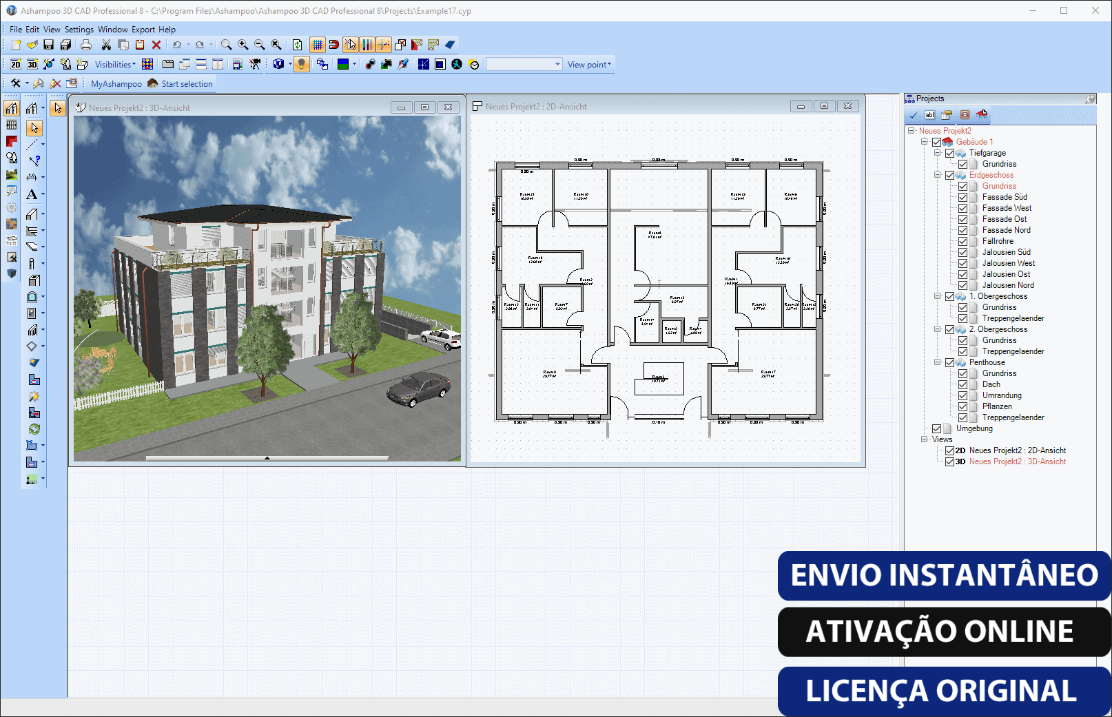
Task: Open the empty combo box next to View point
Action: pos(524,64)
